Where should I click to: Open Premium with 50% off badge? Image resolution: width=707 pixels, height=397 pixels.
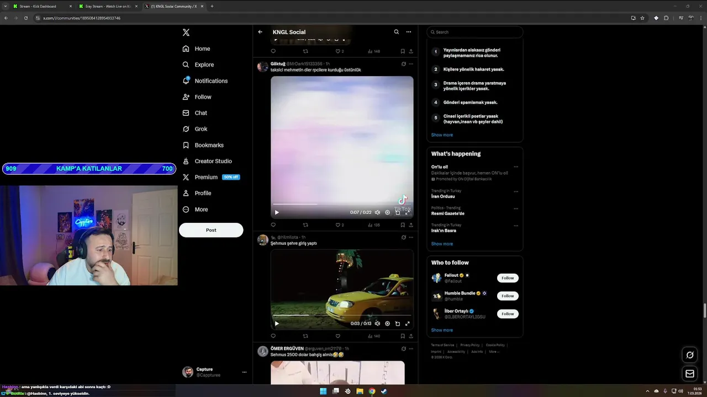tap(211, 177)
